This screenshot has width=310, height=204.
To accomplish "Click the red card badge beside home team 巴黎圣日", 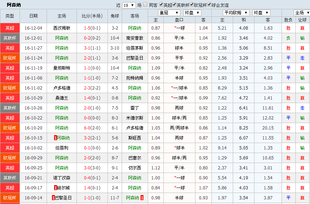I will [x=53, y=198].
